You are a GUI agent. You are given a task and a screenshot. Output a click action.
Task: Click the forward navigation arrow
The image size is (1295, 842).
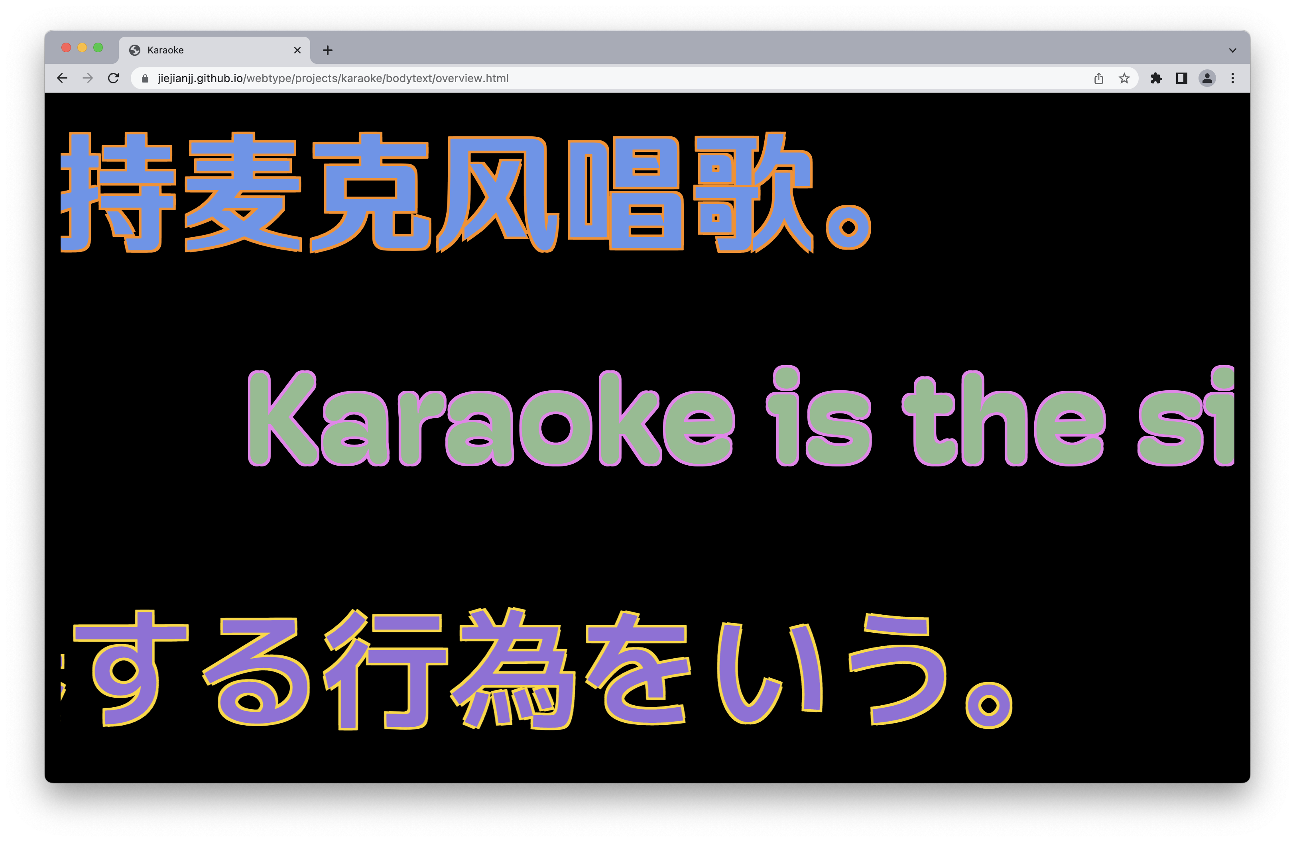pos(88,78)
